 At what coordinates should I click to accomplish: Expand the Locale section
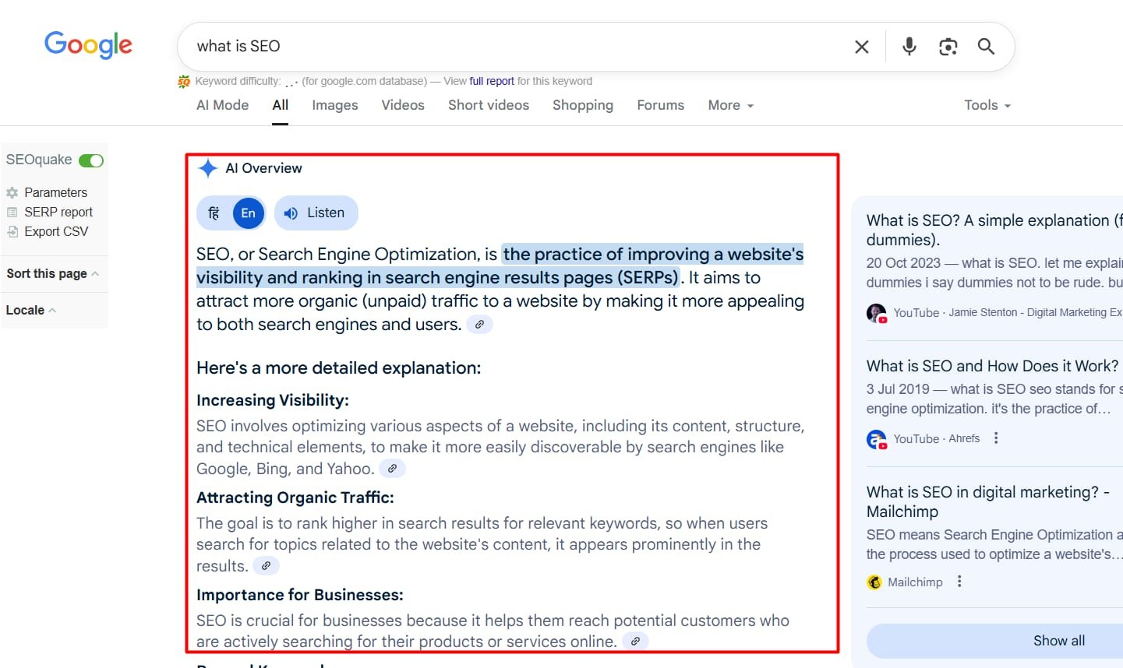(x=30, y=310)
